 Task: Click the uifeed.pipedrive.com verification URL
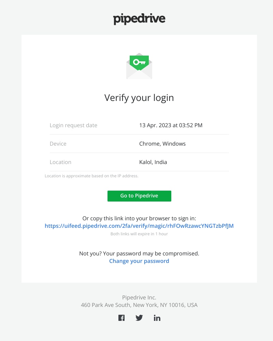tap(139, 226)
